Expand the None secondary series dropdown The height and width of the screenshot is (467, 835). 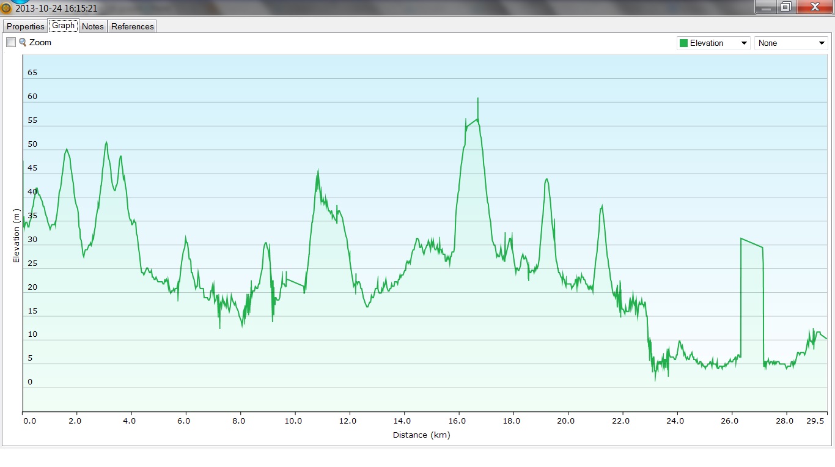(791, 43)
